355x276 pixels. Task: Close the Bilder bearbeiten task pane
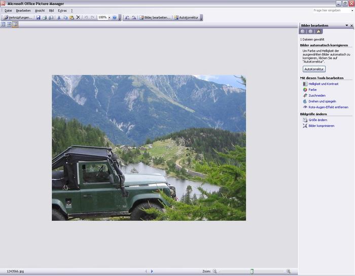351,25
